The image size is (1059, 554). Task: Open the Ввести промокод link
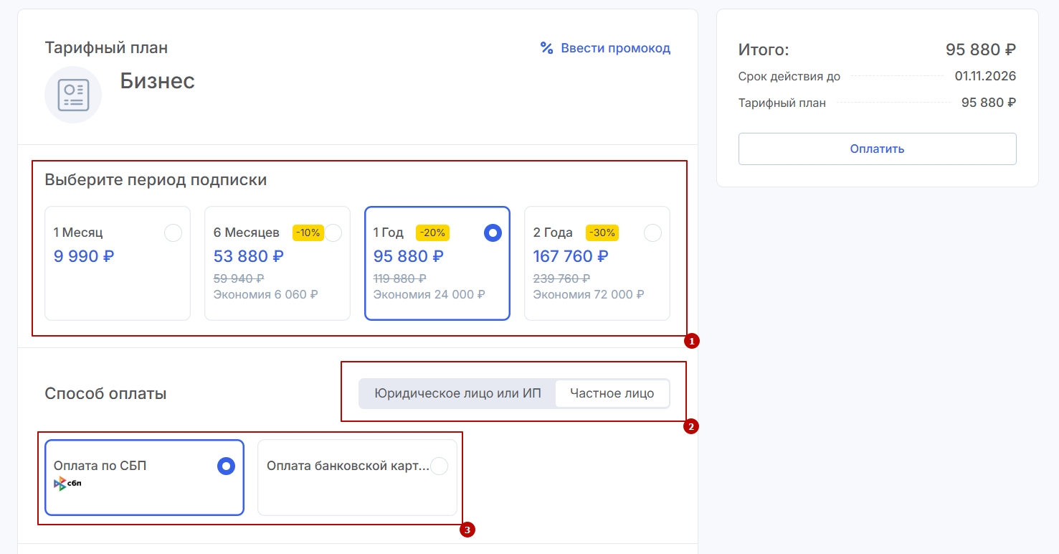[615, 48]
